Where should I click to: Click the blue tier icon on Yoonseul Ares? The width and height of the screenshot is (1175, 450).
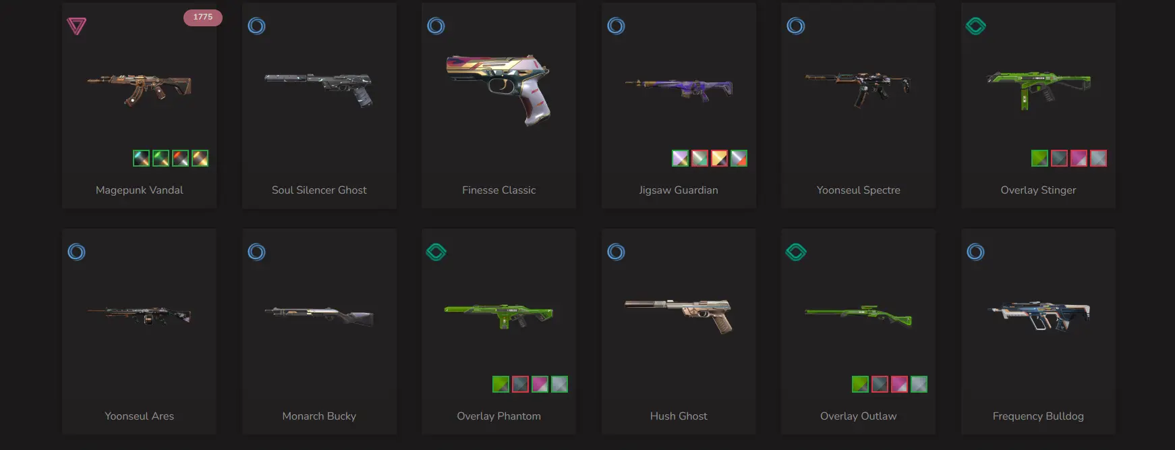point(76,252)
